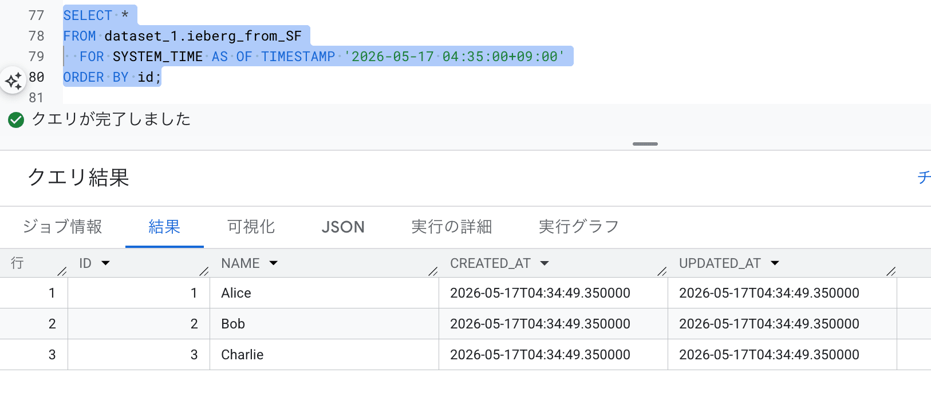Open the 実行グラフ tab
Screen dimensions: 931x393
[578, 227]
